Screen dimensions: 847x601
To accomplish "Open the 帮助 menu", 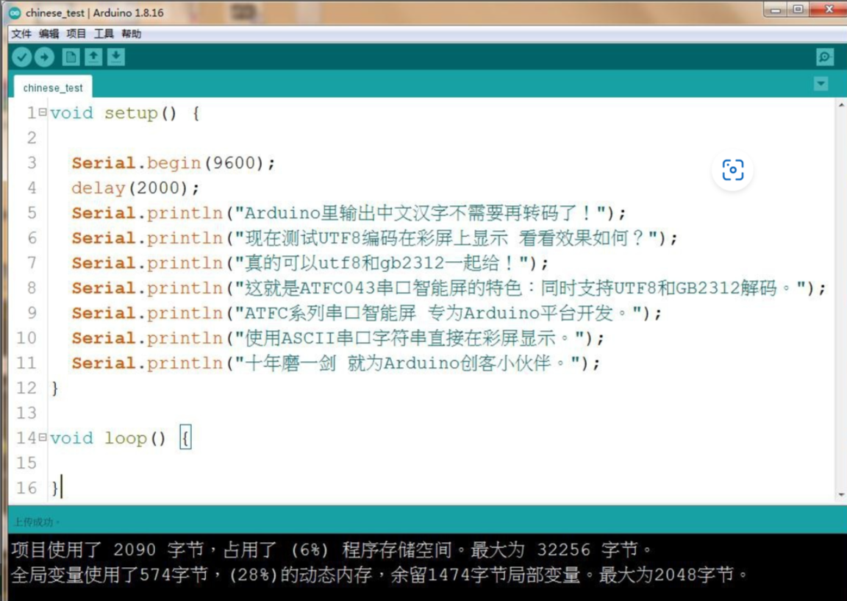I will pos(131,34).
